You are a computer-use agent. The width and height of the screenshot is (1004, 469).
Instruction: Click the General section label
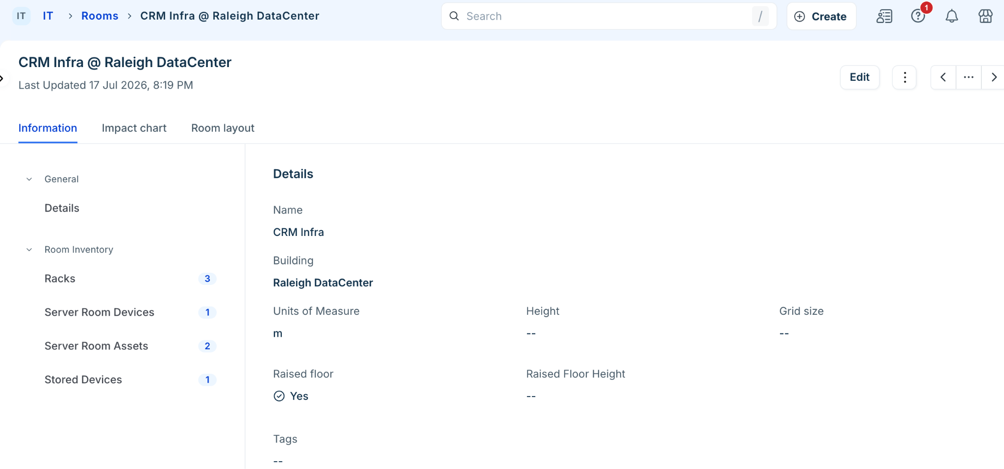[x=61, y=179]
